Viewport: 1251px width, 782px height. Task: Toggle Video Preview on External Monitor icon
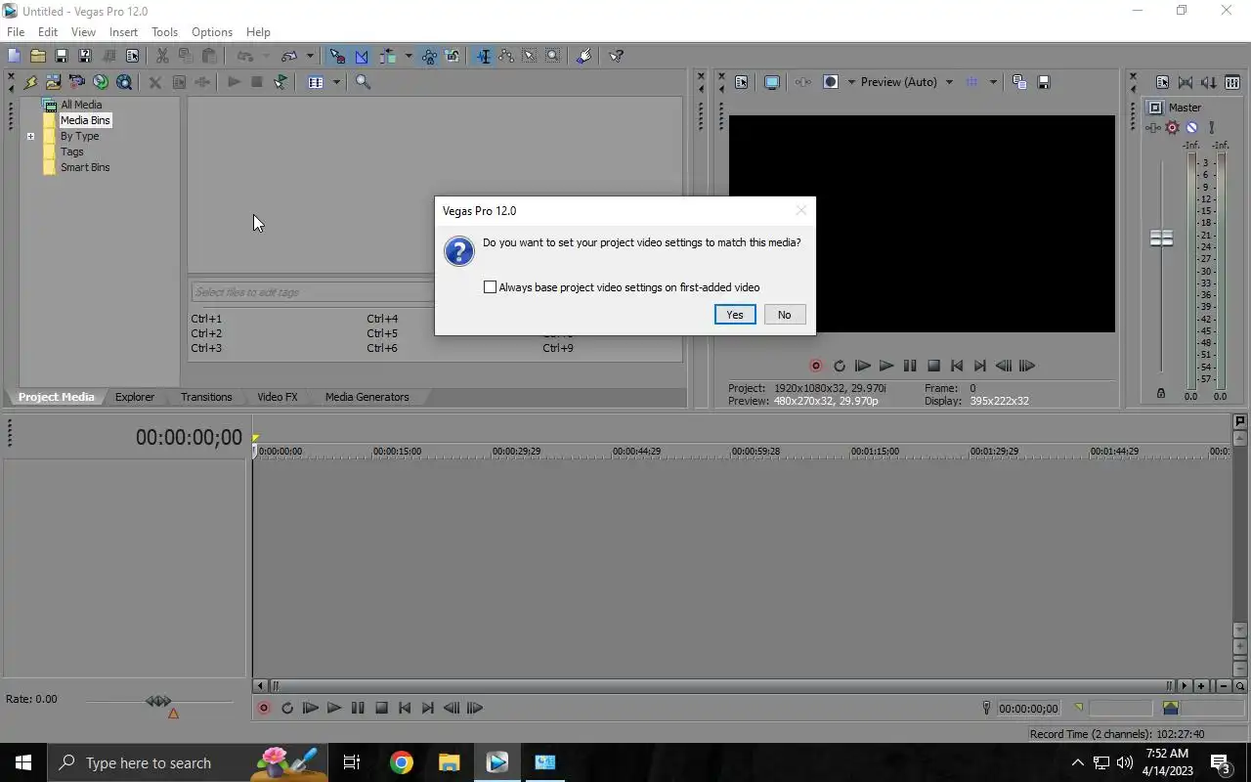coord(771,82)
